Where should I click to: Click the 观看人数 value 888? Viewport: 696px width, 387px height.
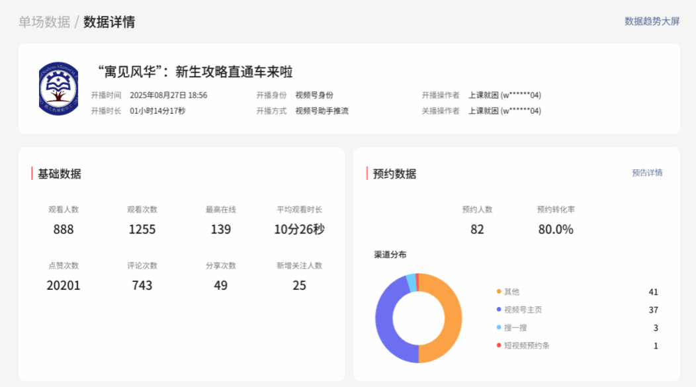pos(64,230)
